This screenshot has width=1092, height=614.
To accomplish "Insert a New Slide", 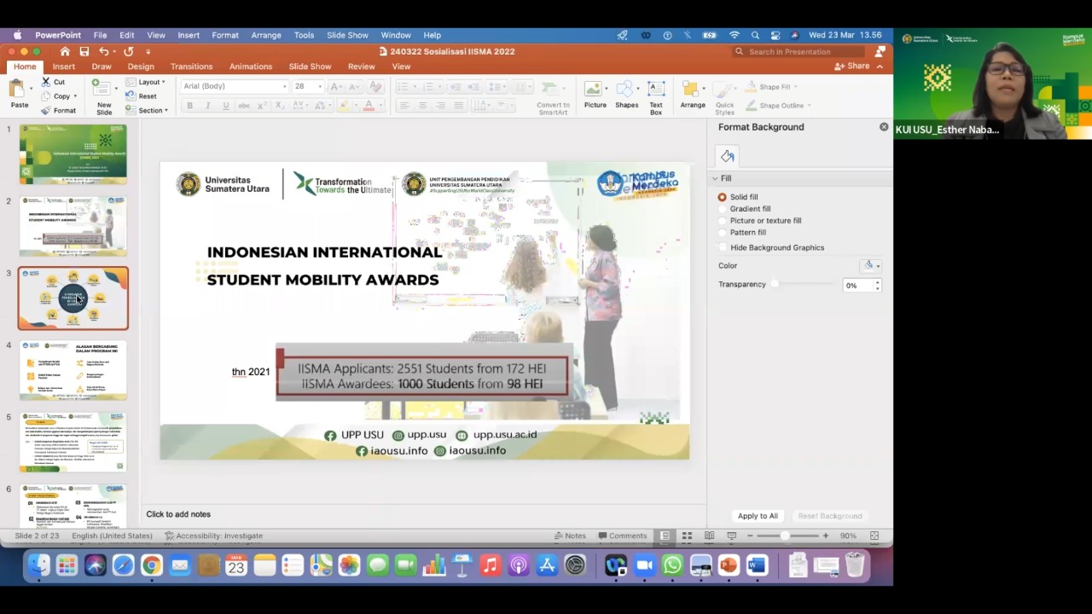I will click(x=103, y=96).
